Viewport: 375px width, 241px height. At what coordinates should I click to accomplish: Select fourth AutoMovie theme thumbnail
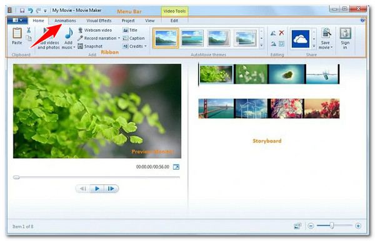(246, 38)
